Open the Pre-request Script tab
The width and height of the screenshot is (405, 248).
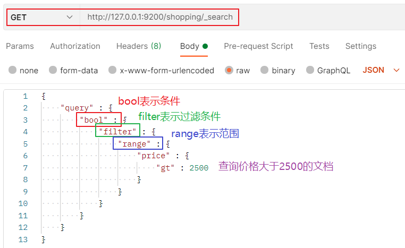258,46
